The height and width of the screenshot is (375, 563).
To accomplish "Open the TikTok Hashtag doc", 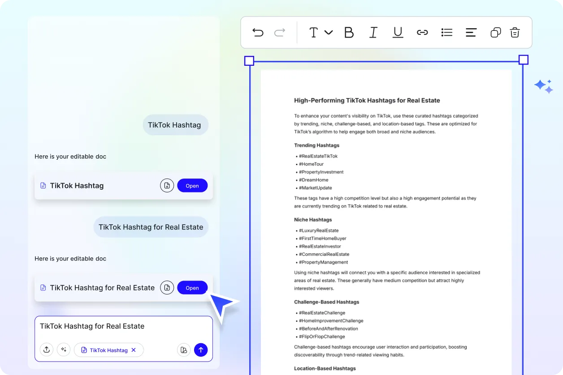I will tap(192, 186).
